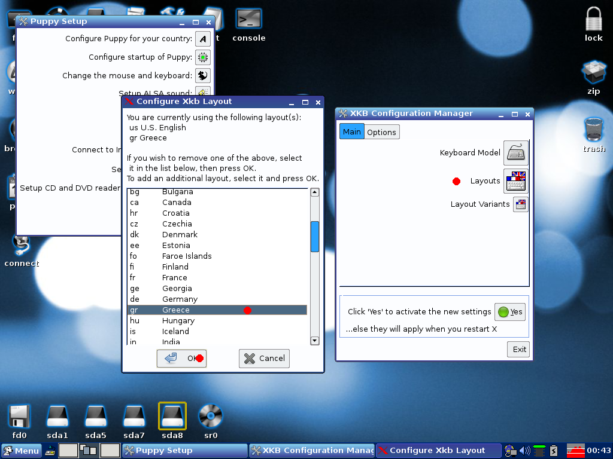
Task: Open the Puppy Menu in the taskbar
Action: click(x=21, y=451)
